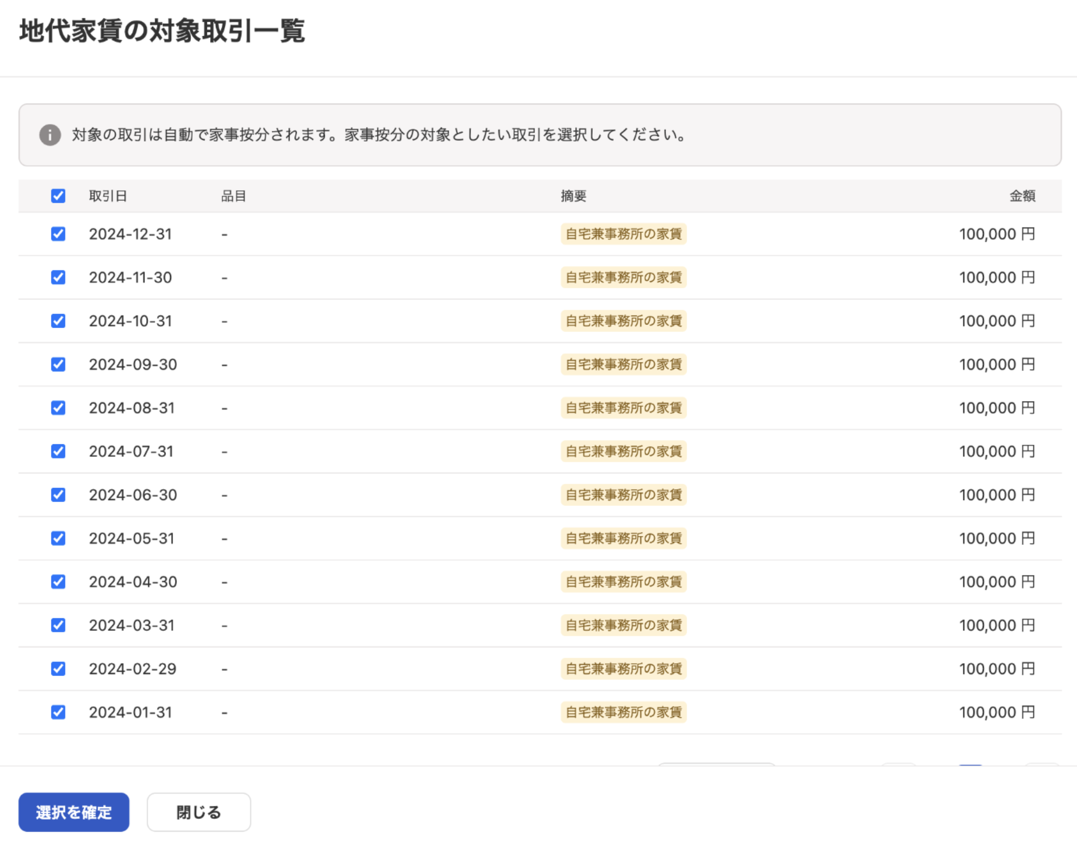
Task: Select the 自宅兼事務所の家賃 tag for 2024-12-31
Action: point(623,234)
